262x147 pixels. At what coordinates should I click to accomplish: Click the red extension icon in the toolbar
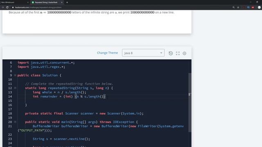pyautogui.click(x=253, y=7)
